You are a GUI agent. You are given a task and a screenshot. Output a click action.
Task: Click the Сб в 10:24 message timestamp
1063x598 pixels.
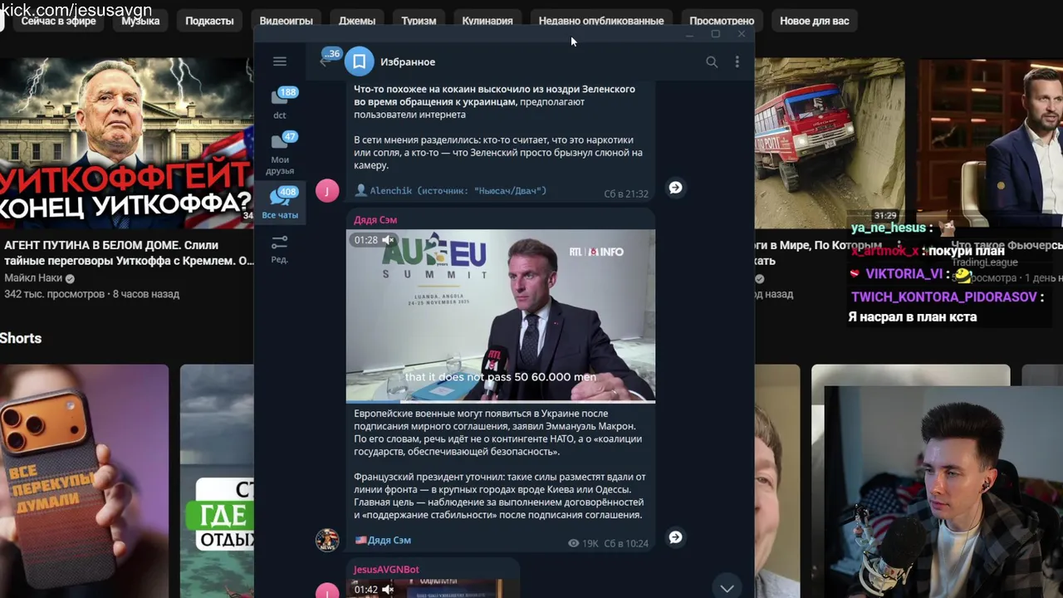pyautogui.click(x=626, y=543)
